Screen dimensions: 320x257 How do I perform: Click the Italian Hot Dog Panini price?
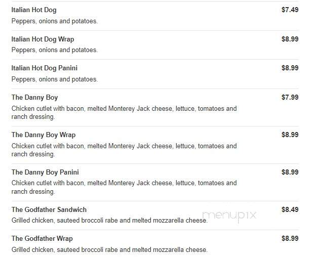click(290, 68)
